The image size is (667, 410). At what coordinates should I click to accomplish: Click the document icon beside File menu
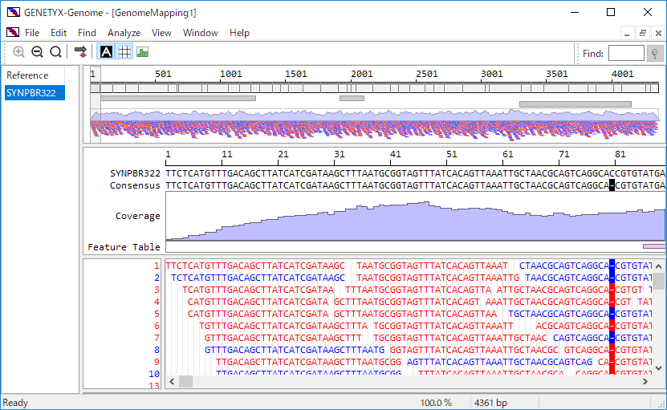tap(13, 32)
